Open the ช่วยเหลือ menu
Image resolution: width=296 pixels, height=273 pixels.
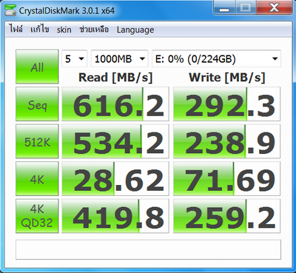pyautogui.click(x=94, y=30)
